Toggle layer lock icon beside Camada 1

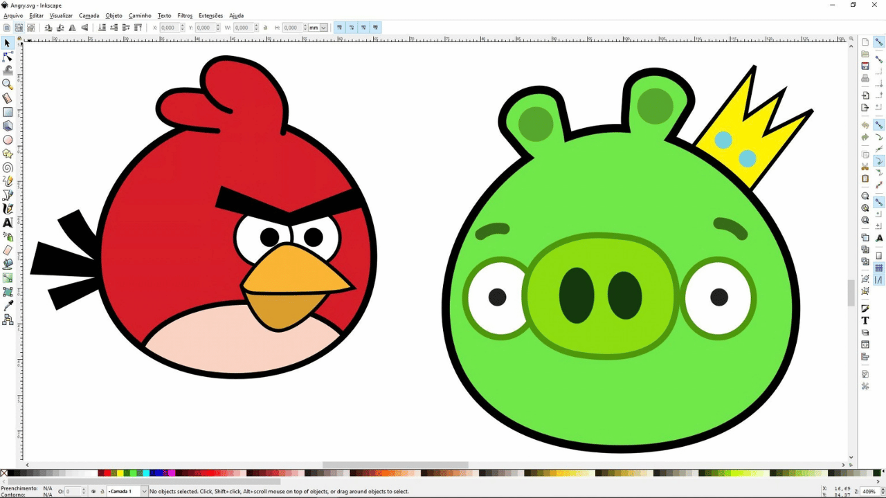[102, 491]
